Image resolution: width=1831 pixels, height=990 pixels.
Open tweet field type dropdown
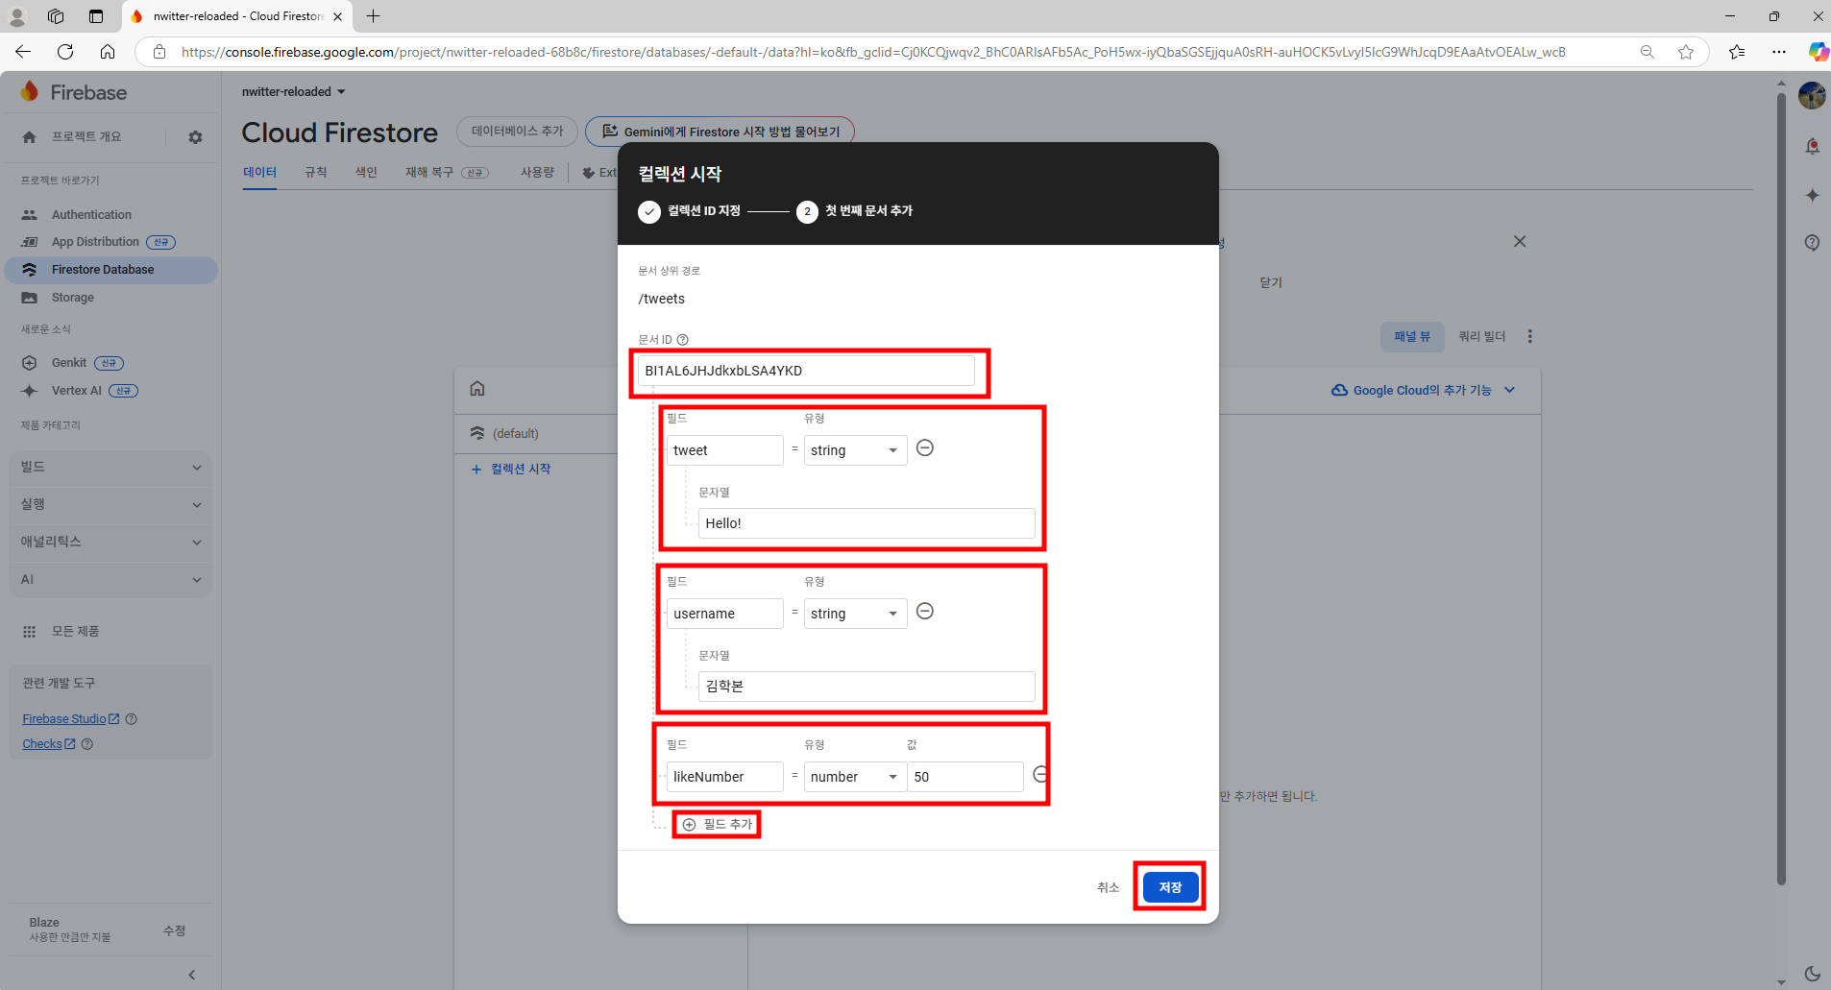(855, 450)
